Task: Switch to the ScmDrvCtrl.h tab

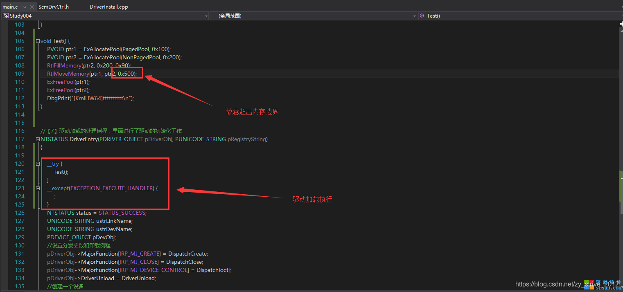Action: (53, 7)
